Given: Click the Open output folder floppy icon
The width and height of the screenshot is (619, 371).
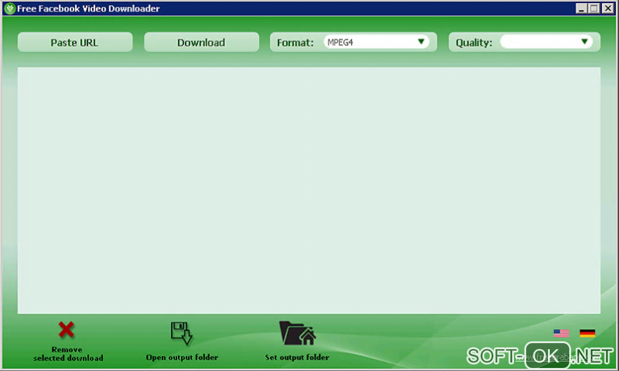Looking at the screenshot, I should [181, 333].
